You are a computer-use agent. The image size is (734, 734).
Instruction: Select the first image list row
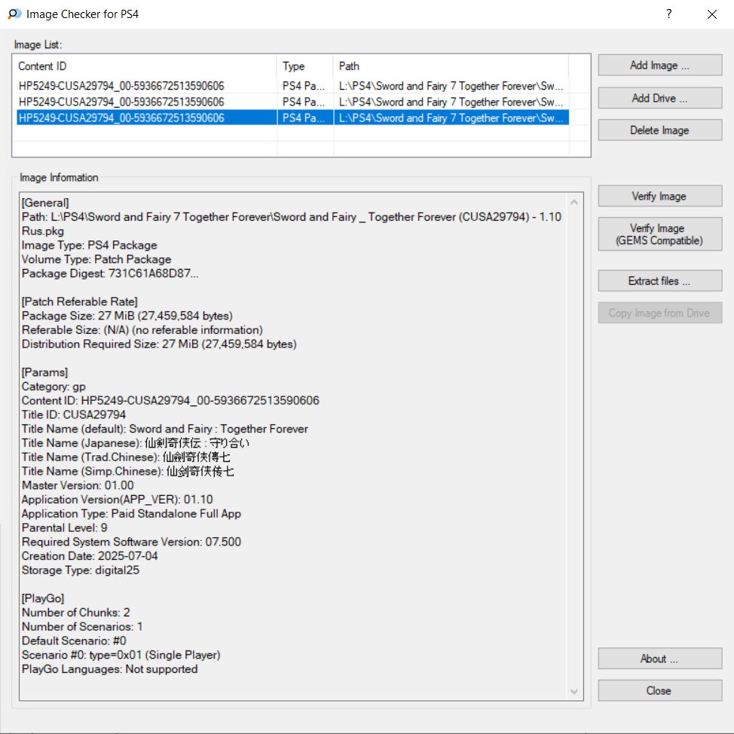292,86
